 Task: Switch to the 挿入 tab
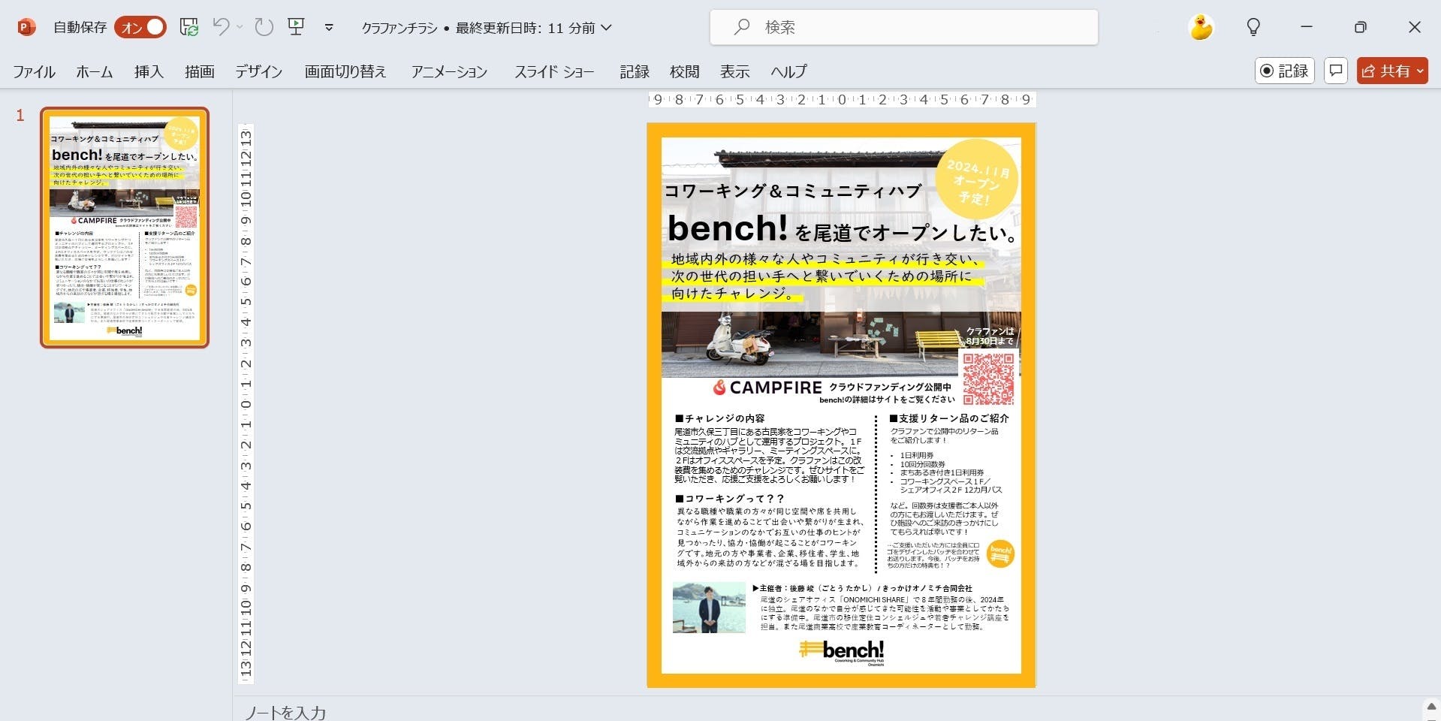(x=149, y=71)
